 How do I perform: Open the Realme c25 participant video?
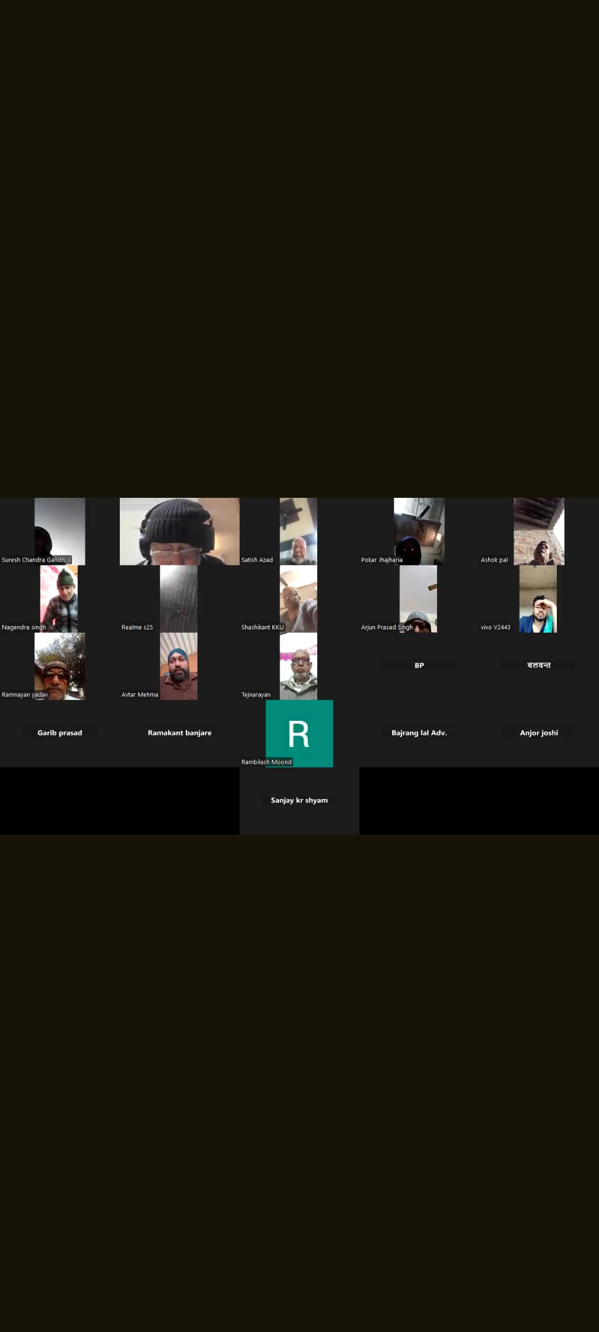tap(179, 599)
